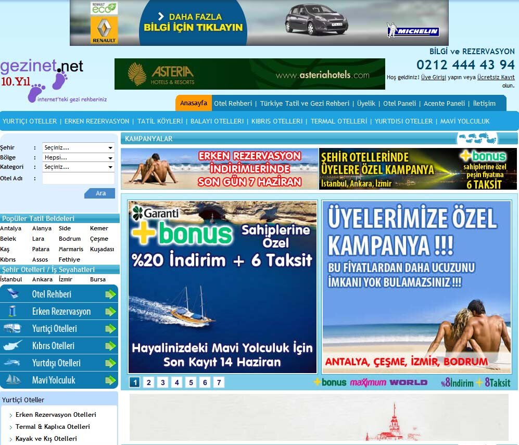This screenshot has width=519, height=445.
Task: Open the Bölge dropdown showing Hepsi
Action: pyautogui.click(x=78, y=157)
